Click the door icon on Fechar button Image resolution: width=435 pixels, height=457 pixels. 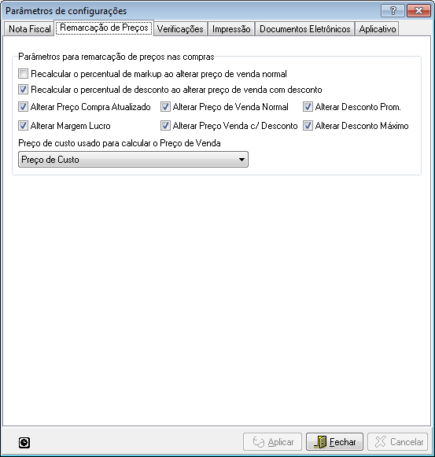[320, 442]
